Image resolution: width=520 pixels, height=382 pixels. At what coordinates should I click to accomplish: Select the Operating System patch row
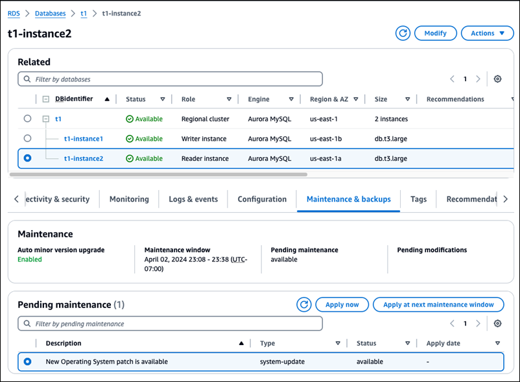click(x=27, y=362)
